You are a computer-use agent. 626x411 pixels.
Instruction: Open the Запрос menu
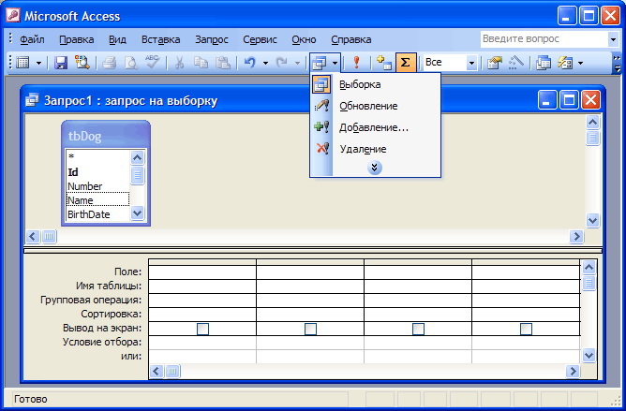tap(212, 39)
